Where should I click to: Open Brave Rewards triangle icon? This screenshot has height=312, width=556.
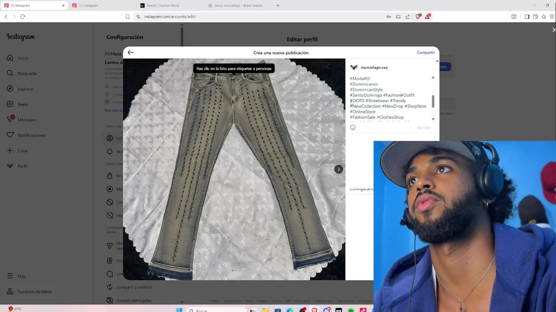click(x=428, y=16)
